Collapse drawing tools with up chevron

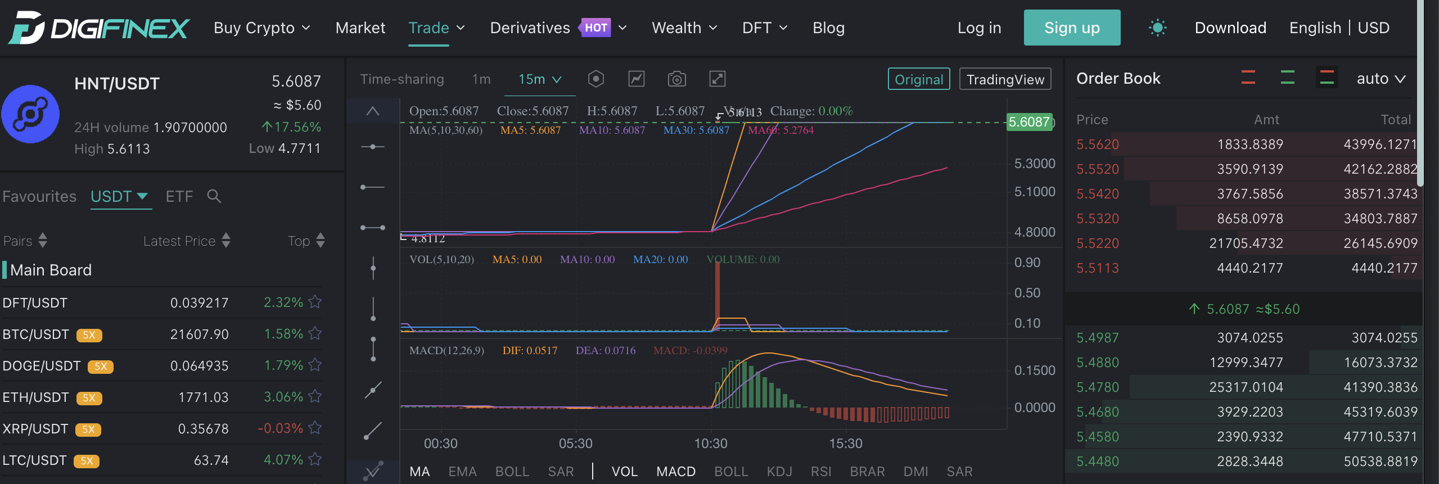point(372,111)
